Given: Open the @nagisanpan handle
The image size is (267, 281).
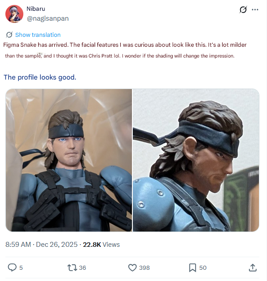Looking at the screenshot, I should click(48, 18).
